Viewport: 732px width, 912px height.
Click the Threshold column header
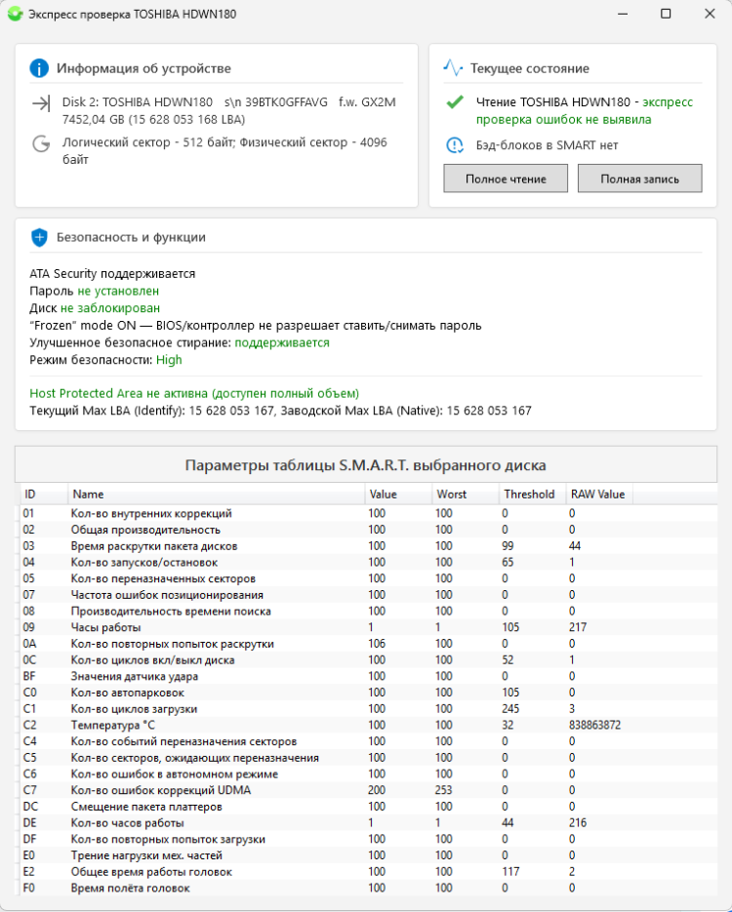(529, 495)
